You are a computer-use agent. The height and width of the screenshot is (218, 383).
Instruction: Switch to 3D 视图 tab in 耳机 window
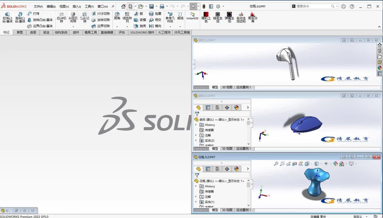pos(227,87)
